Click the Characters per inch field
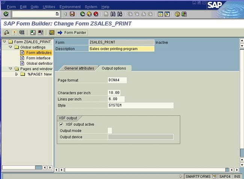The height and width of the screenshot is (179, 244). [114, 92]
